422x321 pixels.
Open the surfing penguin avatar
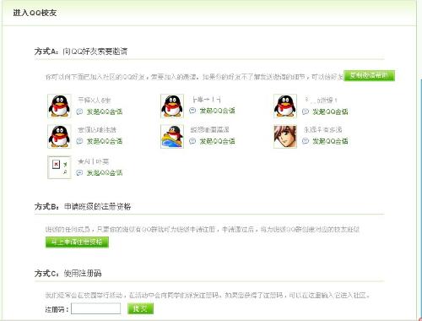(172, 137)
